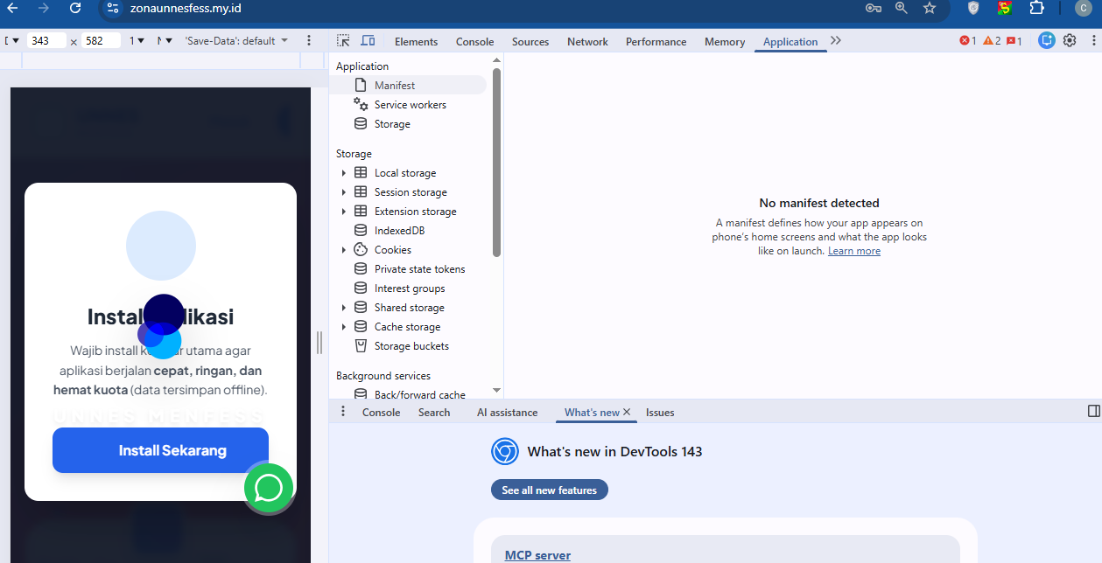
Task: Expand the Cookies tree node
Action: 344,250
